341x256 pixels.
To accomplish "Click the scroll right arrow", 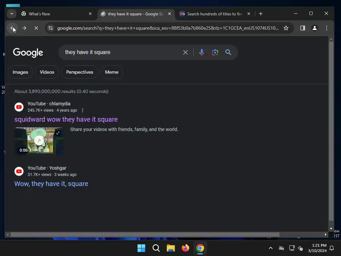I will point(326,234).
